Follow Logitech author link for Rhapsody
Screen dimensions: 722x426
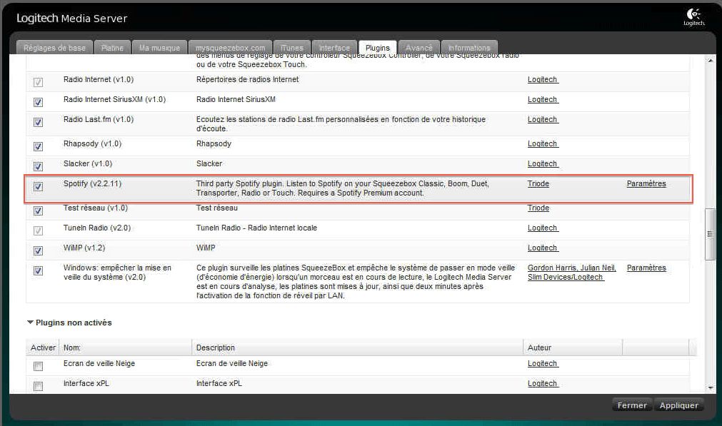543,143
